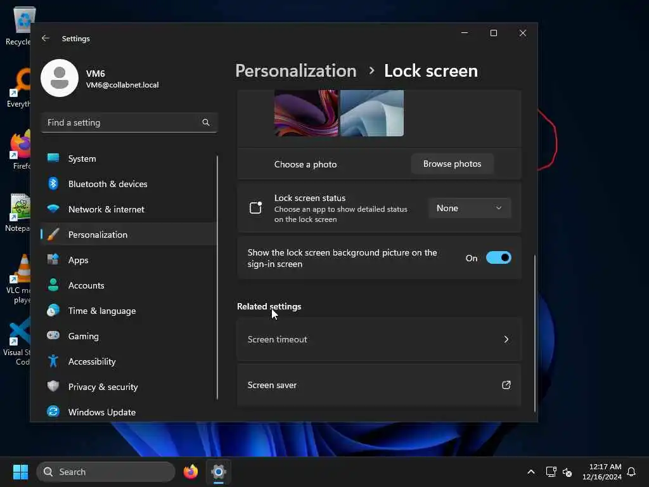Viewport: 649px width, 487px height.
Task: Click the Screen timeout chevron
Action: [x=506, y=340]
